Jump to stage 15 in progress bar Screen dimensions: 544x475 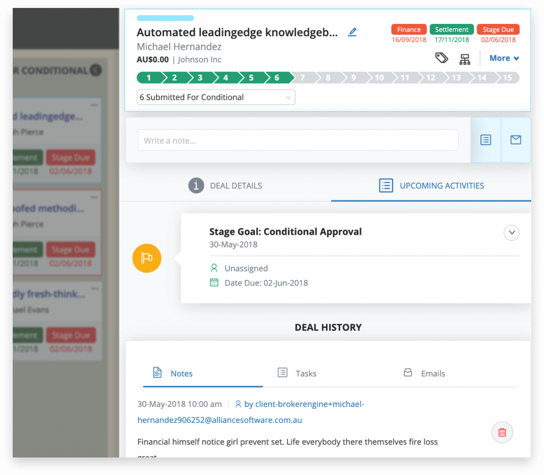click(507, 78)
